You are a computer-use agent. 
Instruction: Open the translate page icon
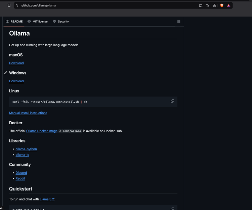point(208,6)
